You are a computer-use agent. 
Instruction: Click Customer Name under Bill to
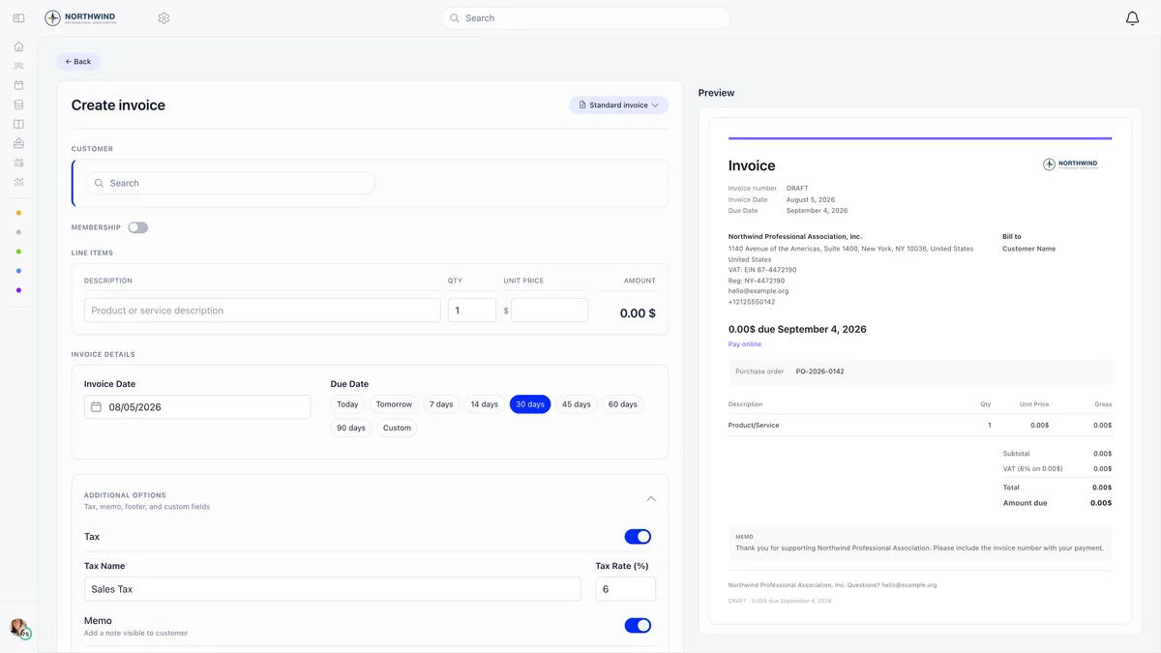(1028, 249)
